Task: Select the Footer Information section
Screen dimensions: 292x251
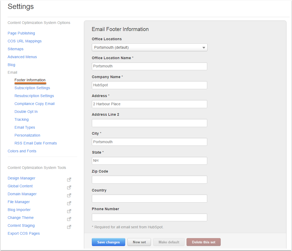Action: [30, 80]
